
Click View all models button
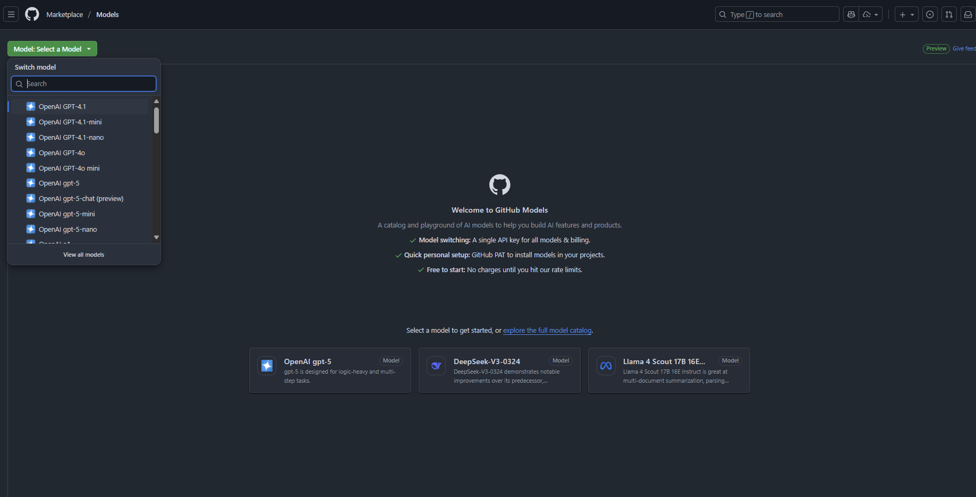84,255
